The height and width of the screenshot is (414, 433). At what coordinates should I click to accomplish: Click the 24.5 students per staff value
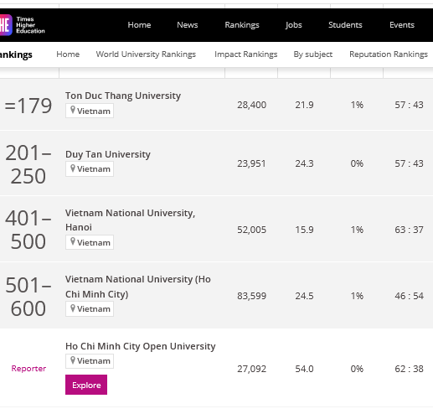(x=304, y=296)
